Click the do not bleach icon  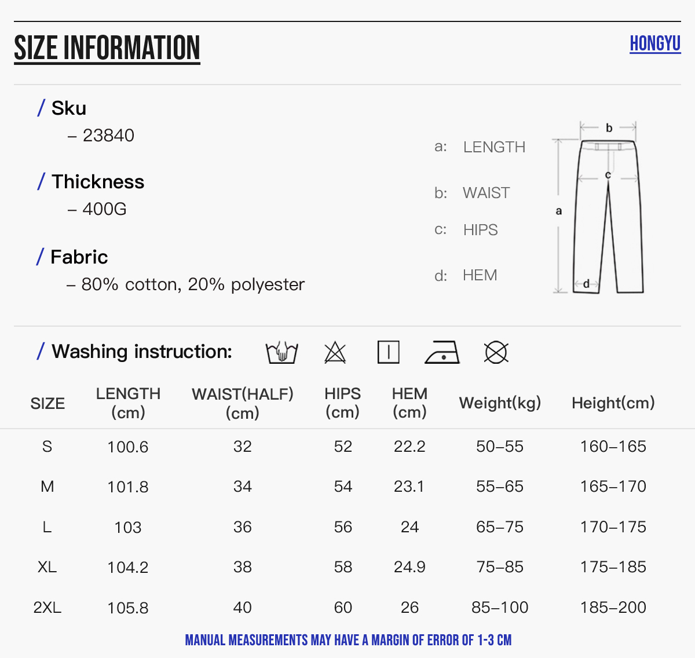[335, 352]
